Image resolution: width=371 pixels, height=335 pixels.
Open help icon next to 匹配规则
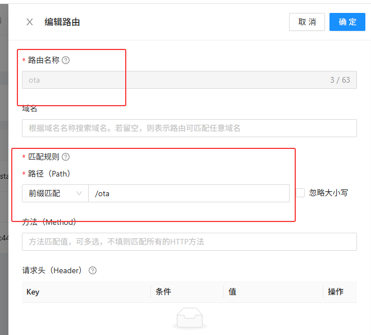[x=66, y=157]
